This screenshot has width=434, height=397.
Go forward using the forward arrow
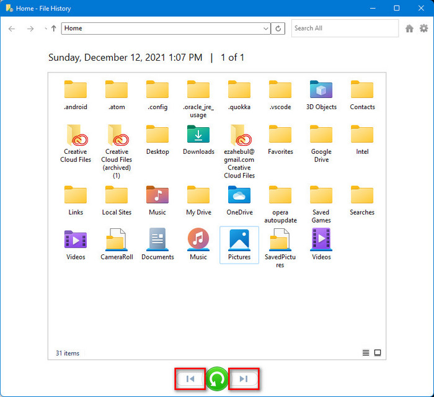pos(30,29)
